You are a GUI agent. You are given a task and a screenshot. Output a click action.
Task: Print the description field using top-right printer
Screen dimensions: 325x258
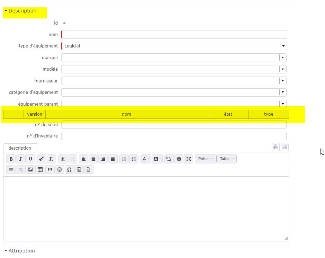(276, 147)
